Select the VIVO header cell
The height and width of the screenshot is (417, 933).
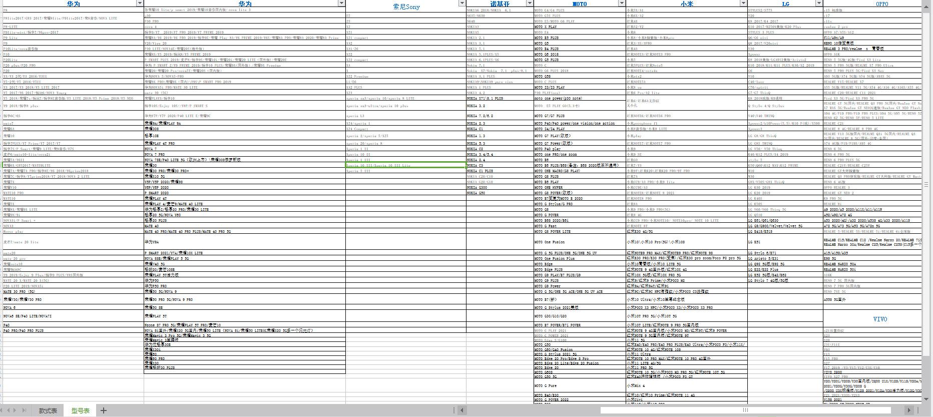pyautogui.click(x=879, y=319)
